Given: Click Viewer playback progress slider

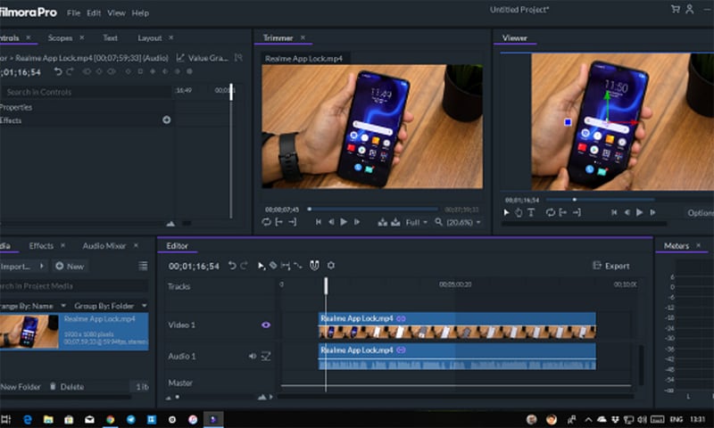Looking at the screenshot, I should [600, 200].
